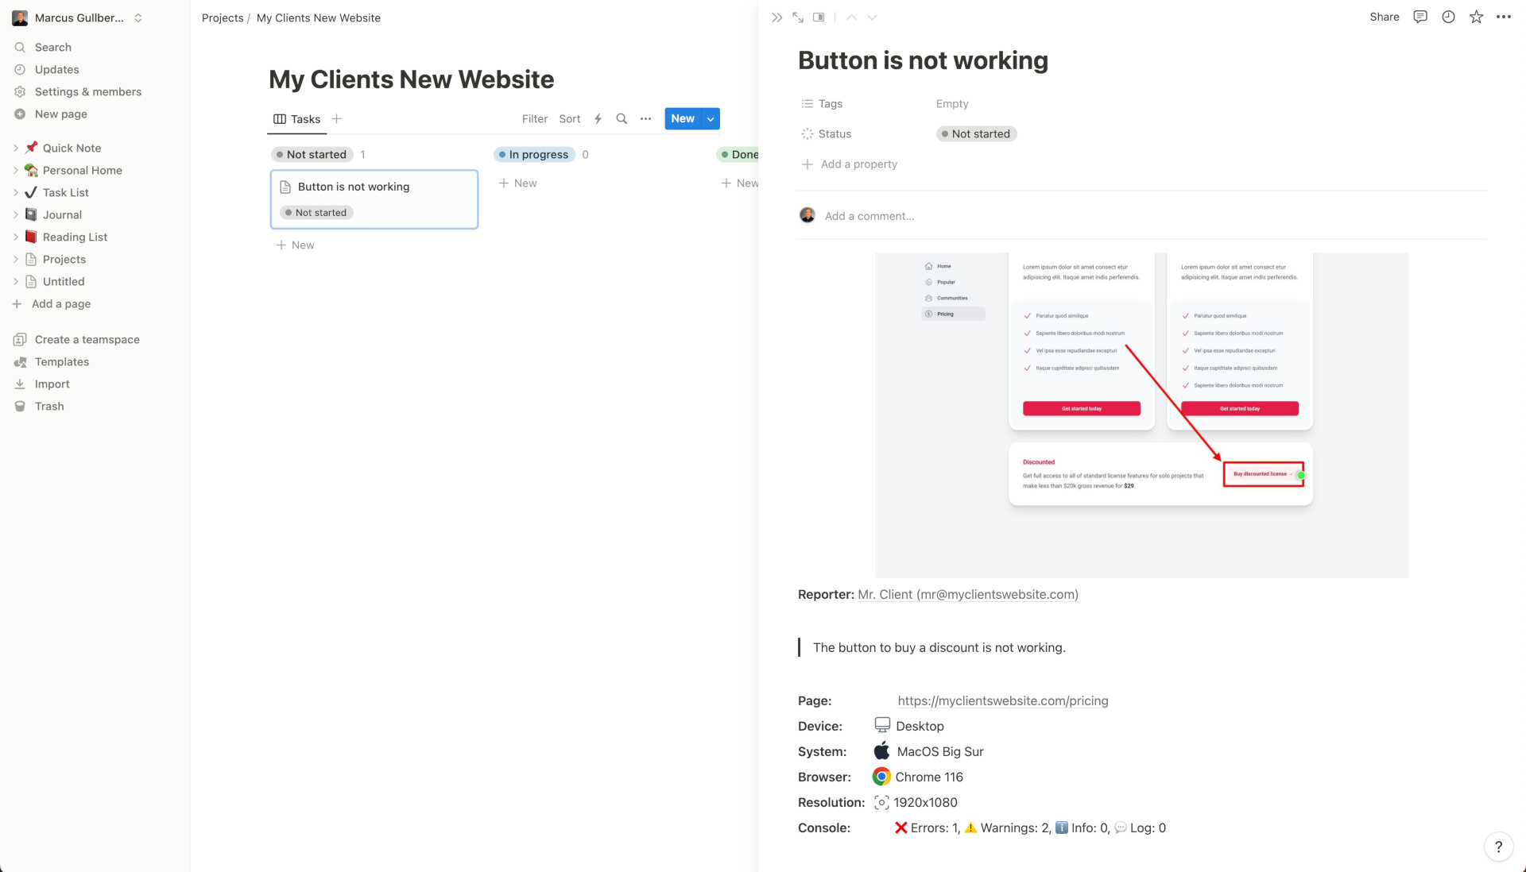Image resolution: width=1526 pixels, height=872 pixels.
Task: Open the search icon in task toolbar
Action: [622, 118]
